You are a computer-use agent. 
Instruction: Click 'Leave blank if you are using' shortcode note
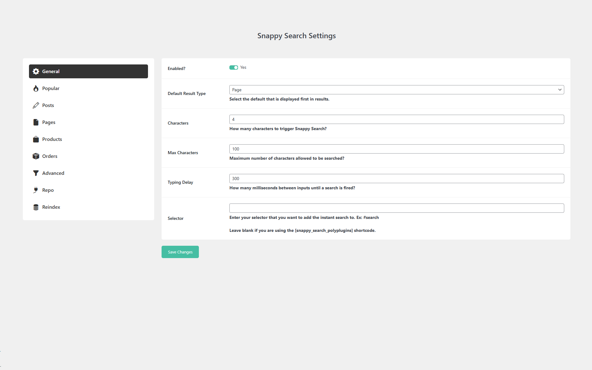(x=302, y=230)
